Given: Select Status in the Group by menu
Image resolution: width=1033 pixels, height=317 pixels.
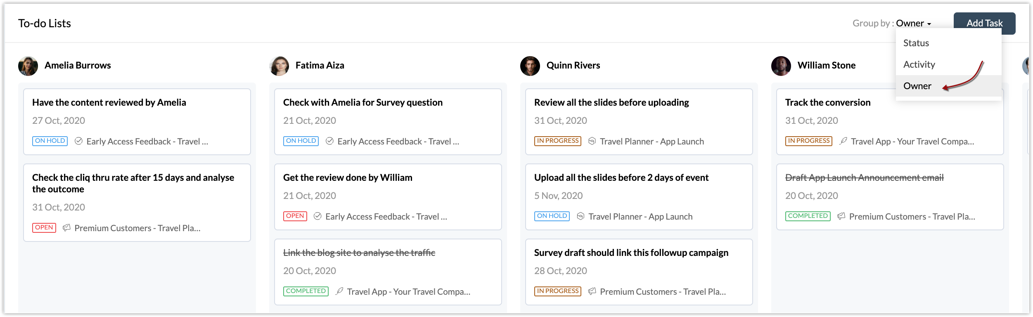Looking at the screenshot, I should (x=916, y=43).
